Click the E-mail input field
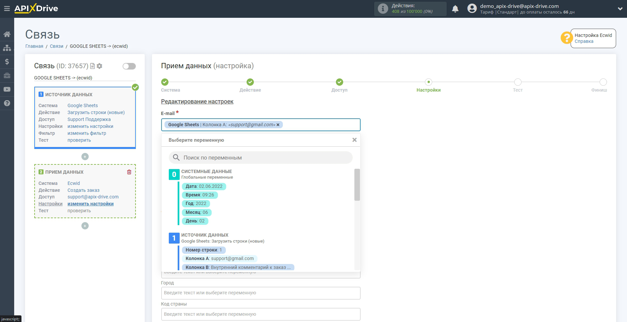The width and height of the screenshot is (627, 322). tap(261, 125)
